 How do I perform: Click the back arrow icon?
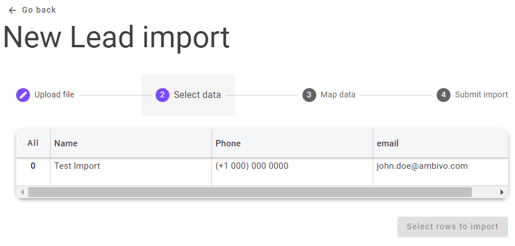[x=12, y=10]
